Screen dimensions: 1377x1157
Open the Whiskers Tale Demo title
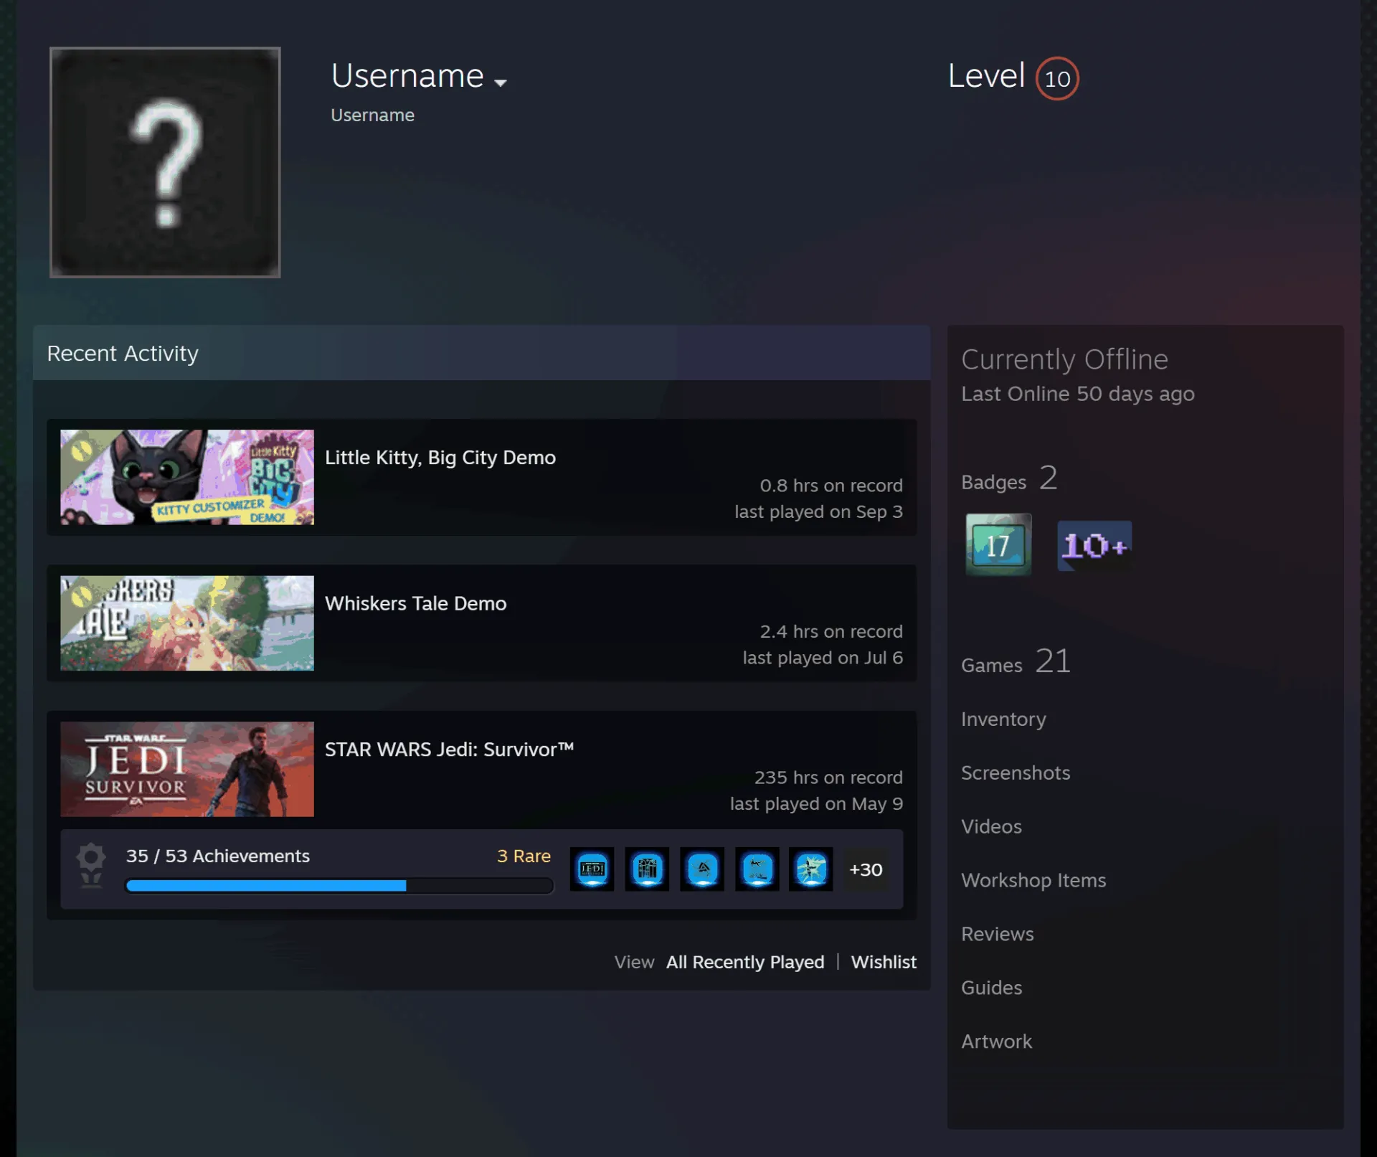tap(416, 603)
